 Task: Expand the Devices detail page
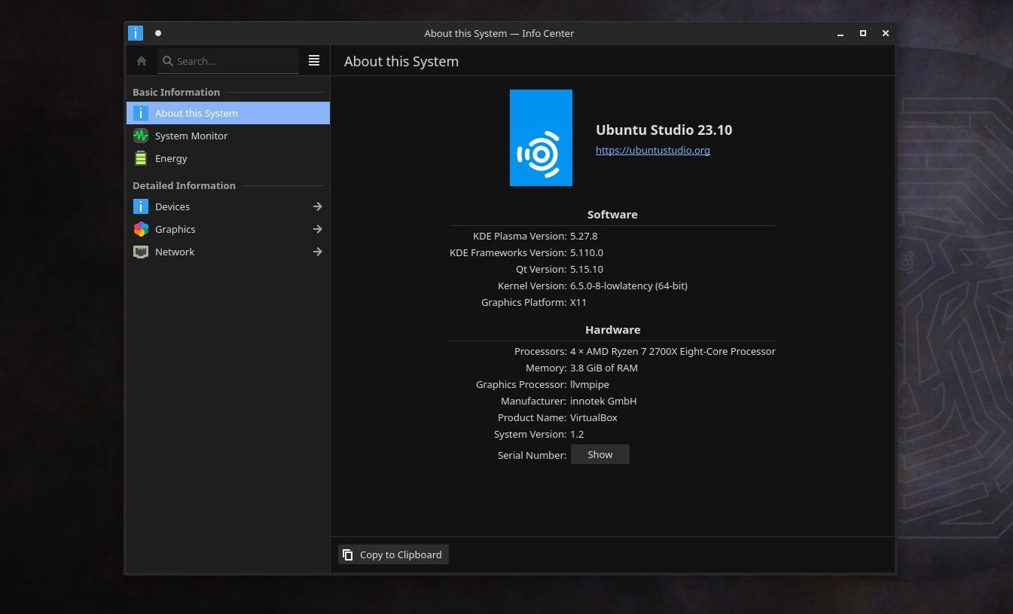click(317, 206)
